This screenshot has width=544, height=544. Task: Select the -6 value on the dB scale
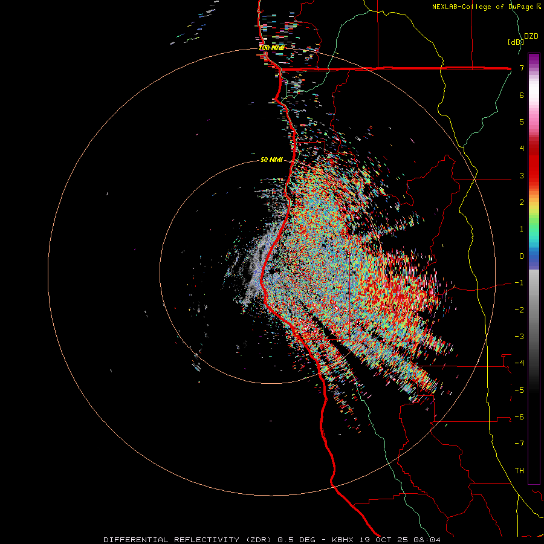click(x=519, y=417)
